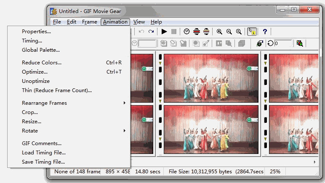Open the Edit menu
The width and height of the screenshot is (325, 183).
[x=72, y=22]
